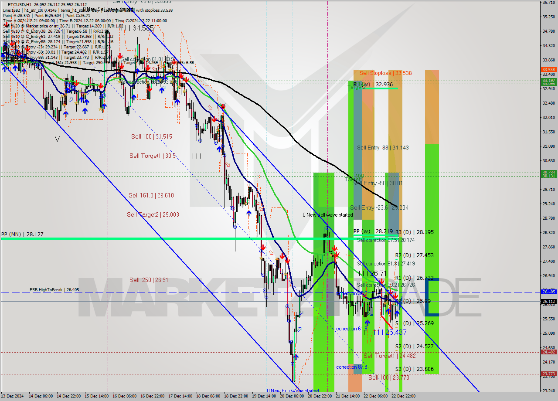Click the Sell Entry -88 | 31.143 label
Screen dimensions: 558x401
click(x=383, y=147)
